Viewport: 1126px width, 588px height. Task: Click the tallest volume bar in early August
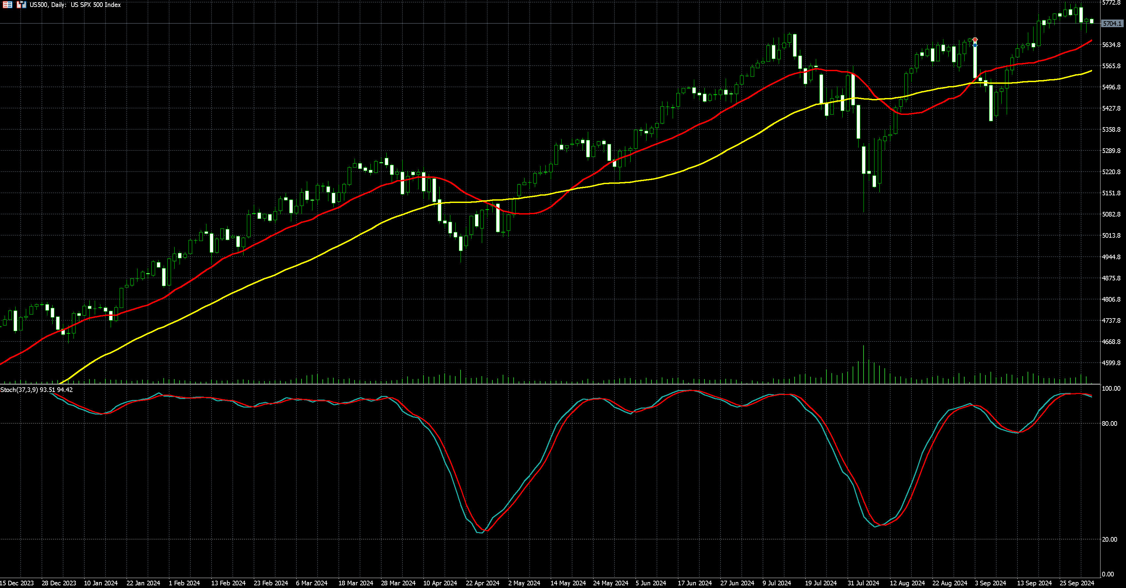[863, 365]
